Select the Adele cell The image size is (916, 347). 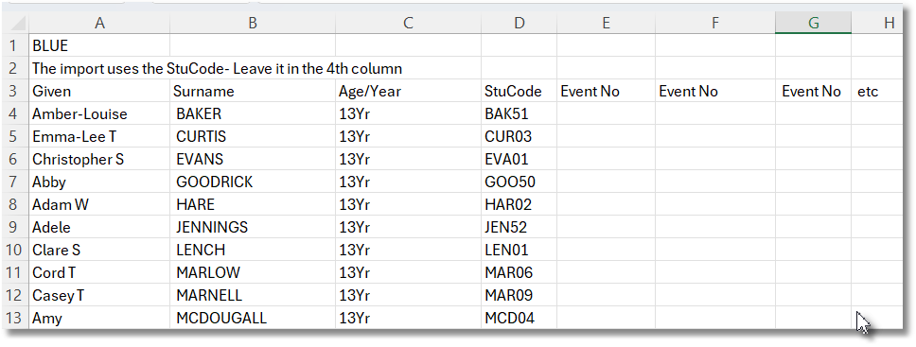[99, 227]
